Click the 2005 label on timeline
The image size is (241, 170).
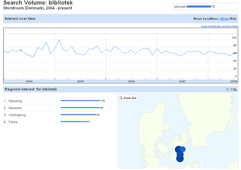pyautogui.click(x=80, y=81)
